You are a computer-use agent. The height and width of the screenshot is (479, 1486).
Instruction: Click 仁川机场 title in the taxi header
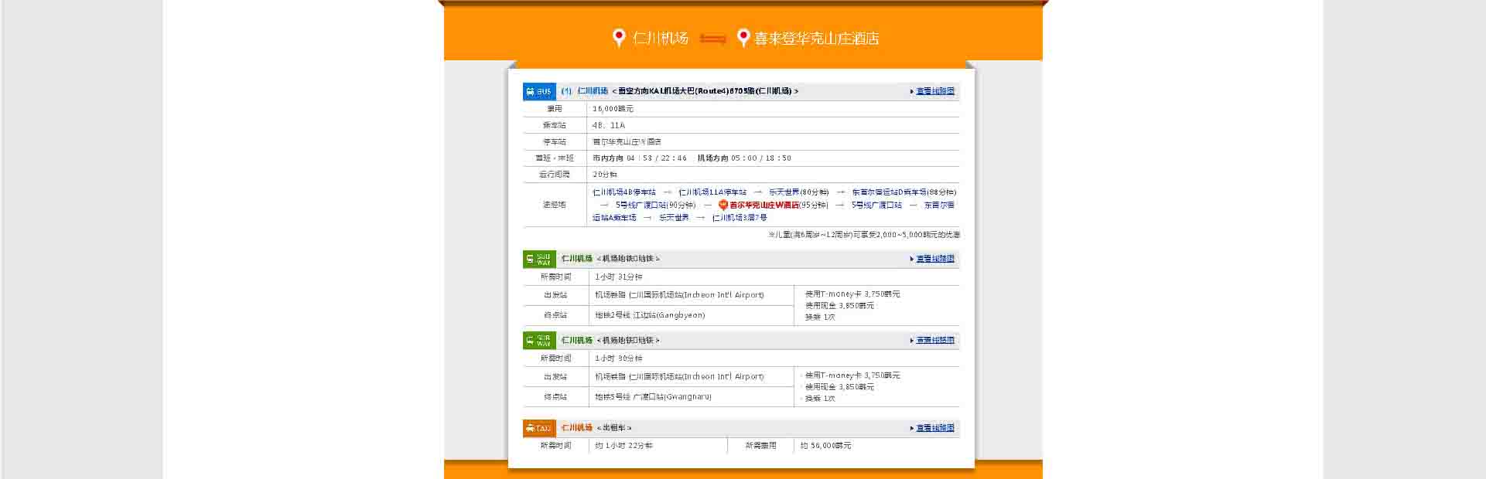point(576,427)
